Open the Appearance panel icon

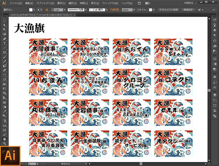215,77
